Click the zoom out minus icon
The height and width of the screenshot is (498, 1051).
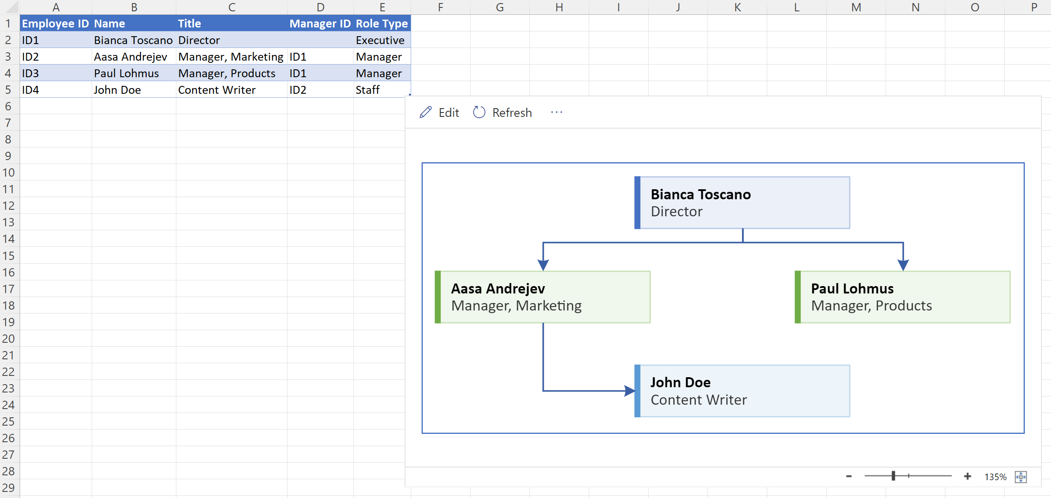click(848, 477)
